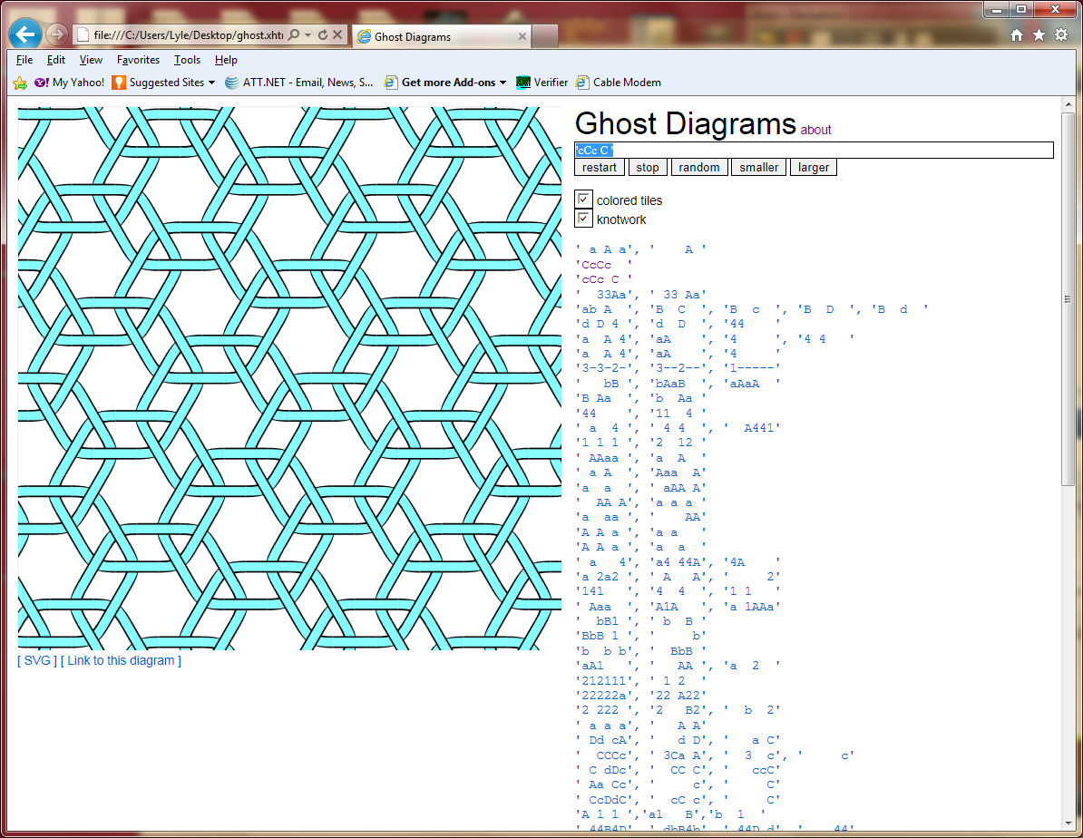The image size is (1083, 838).
Task: Download the SVG link below the diagram
Action: pos(37,660)
